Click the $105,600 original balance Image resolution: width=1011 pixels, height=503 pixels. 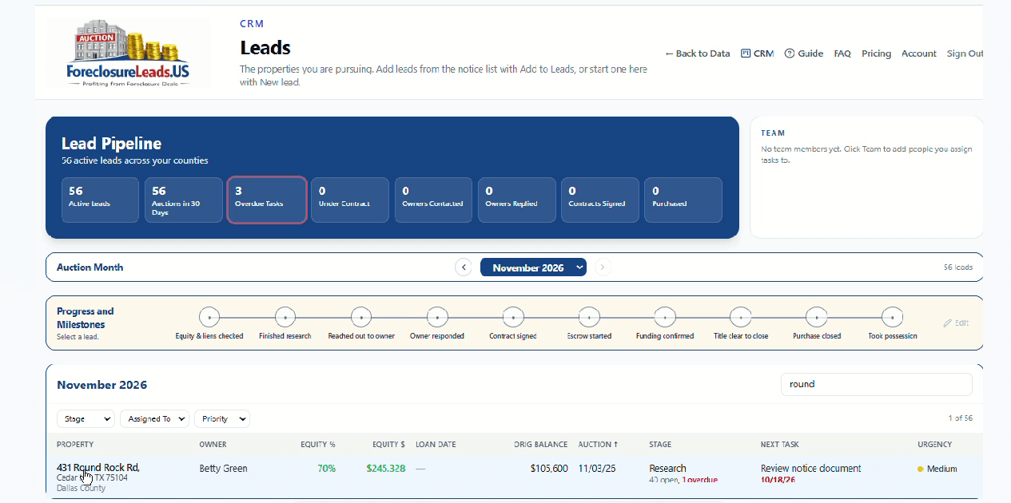tap(549, 469)
